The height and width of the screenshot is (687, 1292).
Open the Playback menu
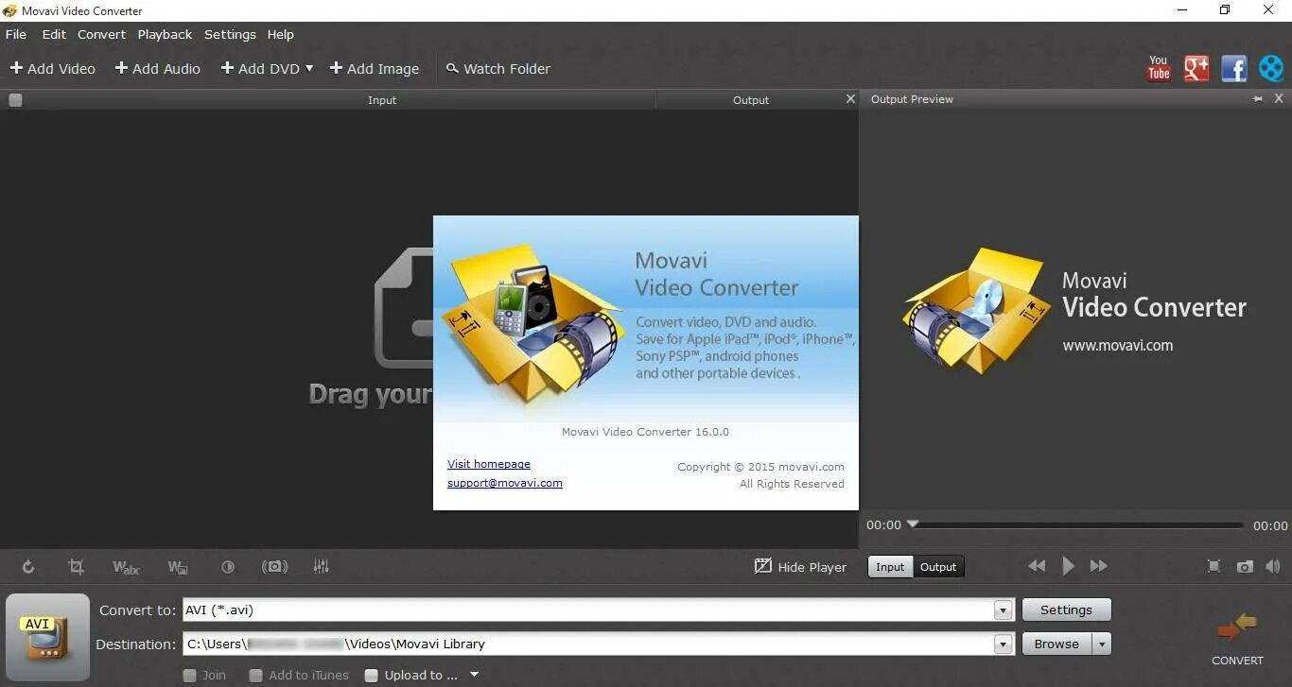(165, 34)
